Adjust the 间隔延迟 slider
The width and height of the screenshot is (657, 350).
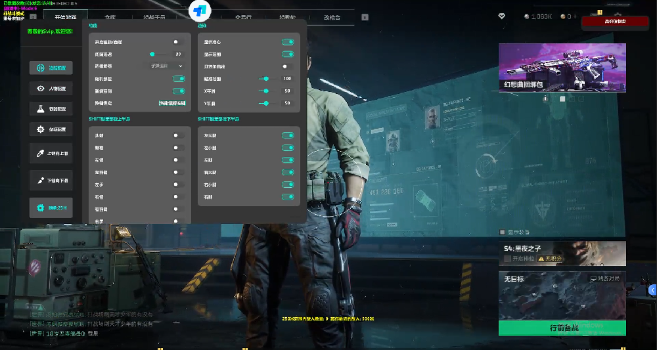(x=159, y=54)
